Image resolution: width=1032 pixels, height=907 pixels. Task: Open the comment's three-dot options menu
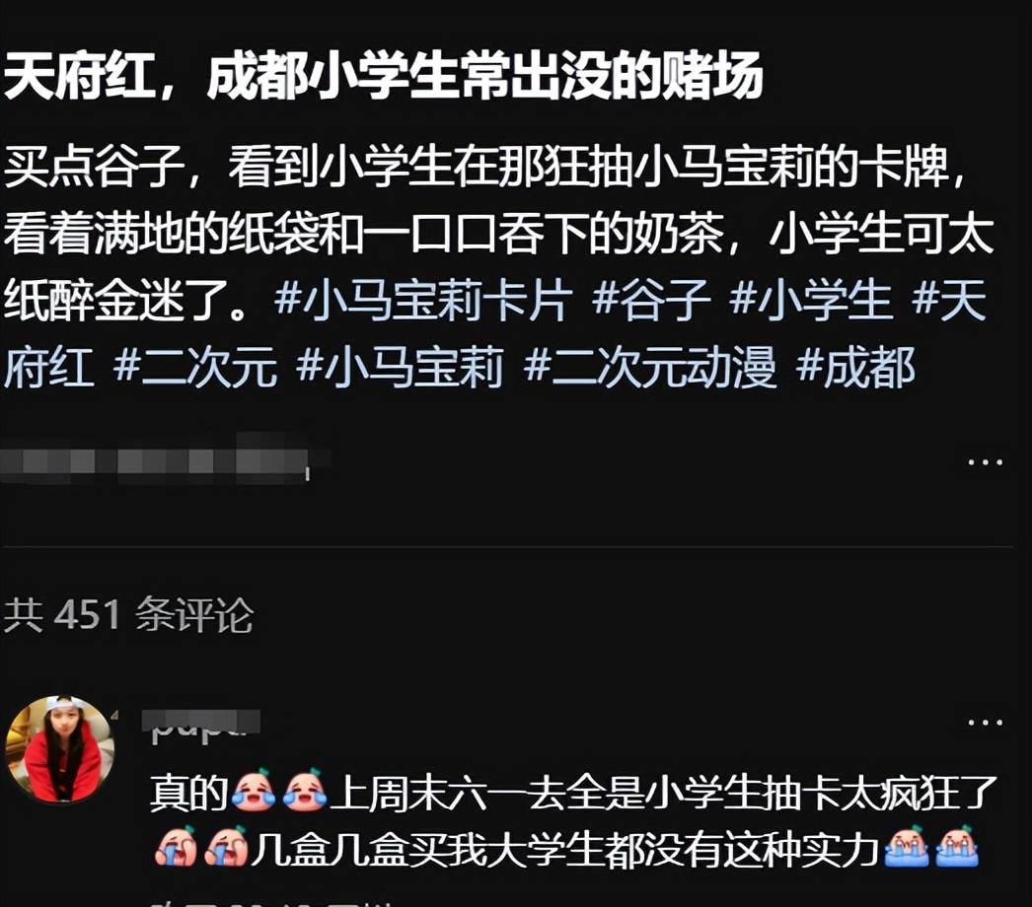[985, 723]
